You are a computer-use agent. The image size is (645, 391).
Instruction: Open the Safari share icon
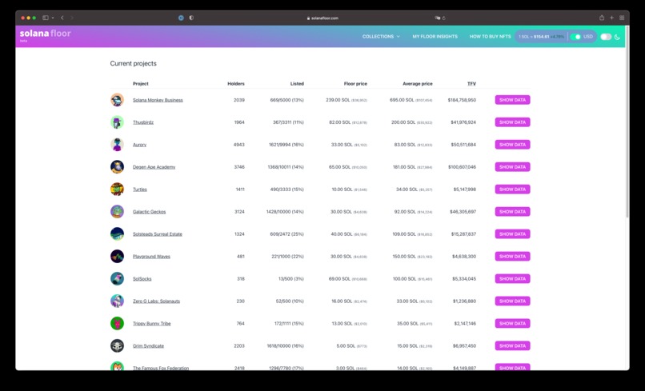coord(602,18)
